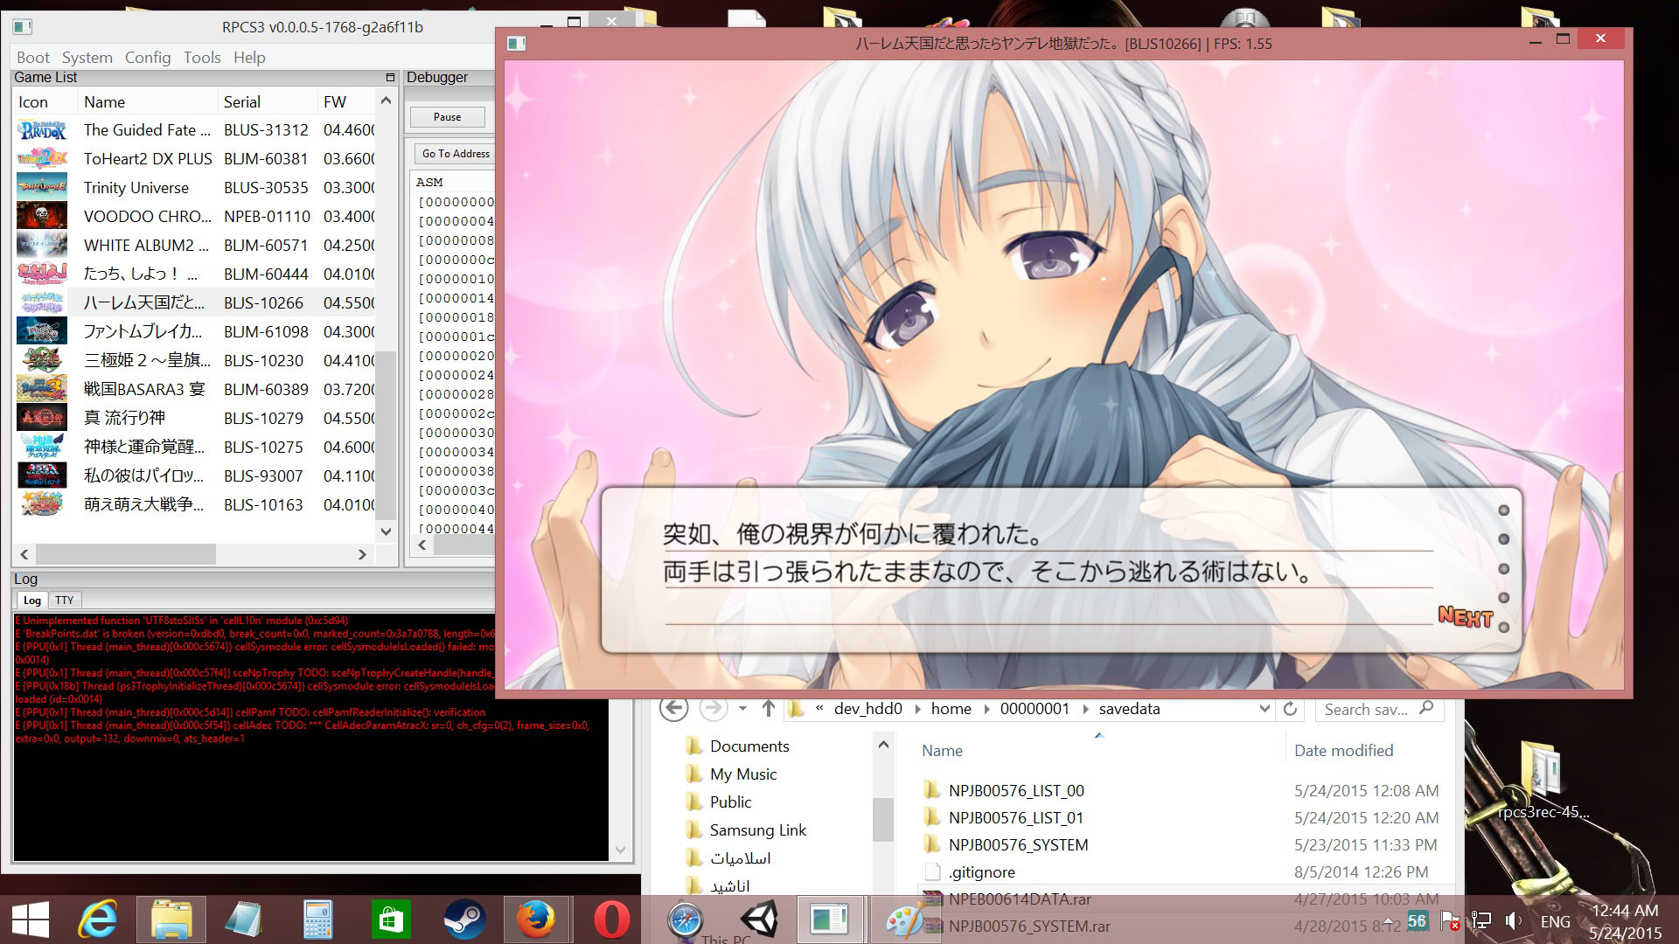Image resolution: width=1679 pixels, height=944 pixels.
Task: Switch to the TTY tab
Action: (x=65, y=600)
